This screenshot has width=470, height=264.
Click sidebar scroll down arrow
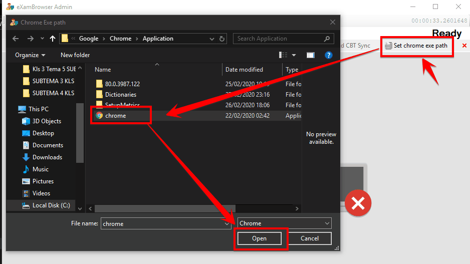pyautogui.click(x=80, y=208)
